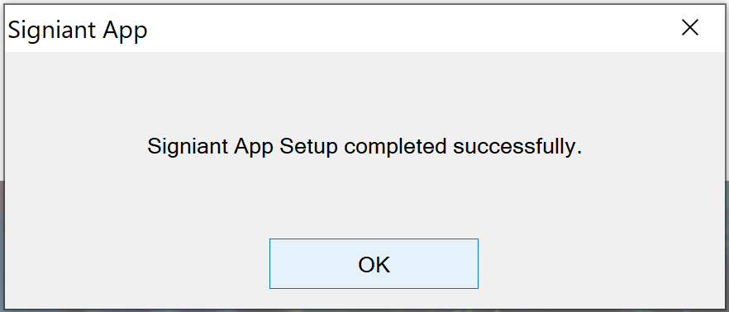Click the OK button
Screen dimensions: 729x312
374,264
